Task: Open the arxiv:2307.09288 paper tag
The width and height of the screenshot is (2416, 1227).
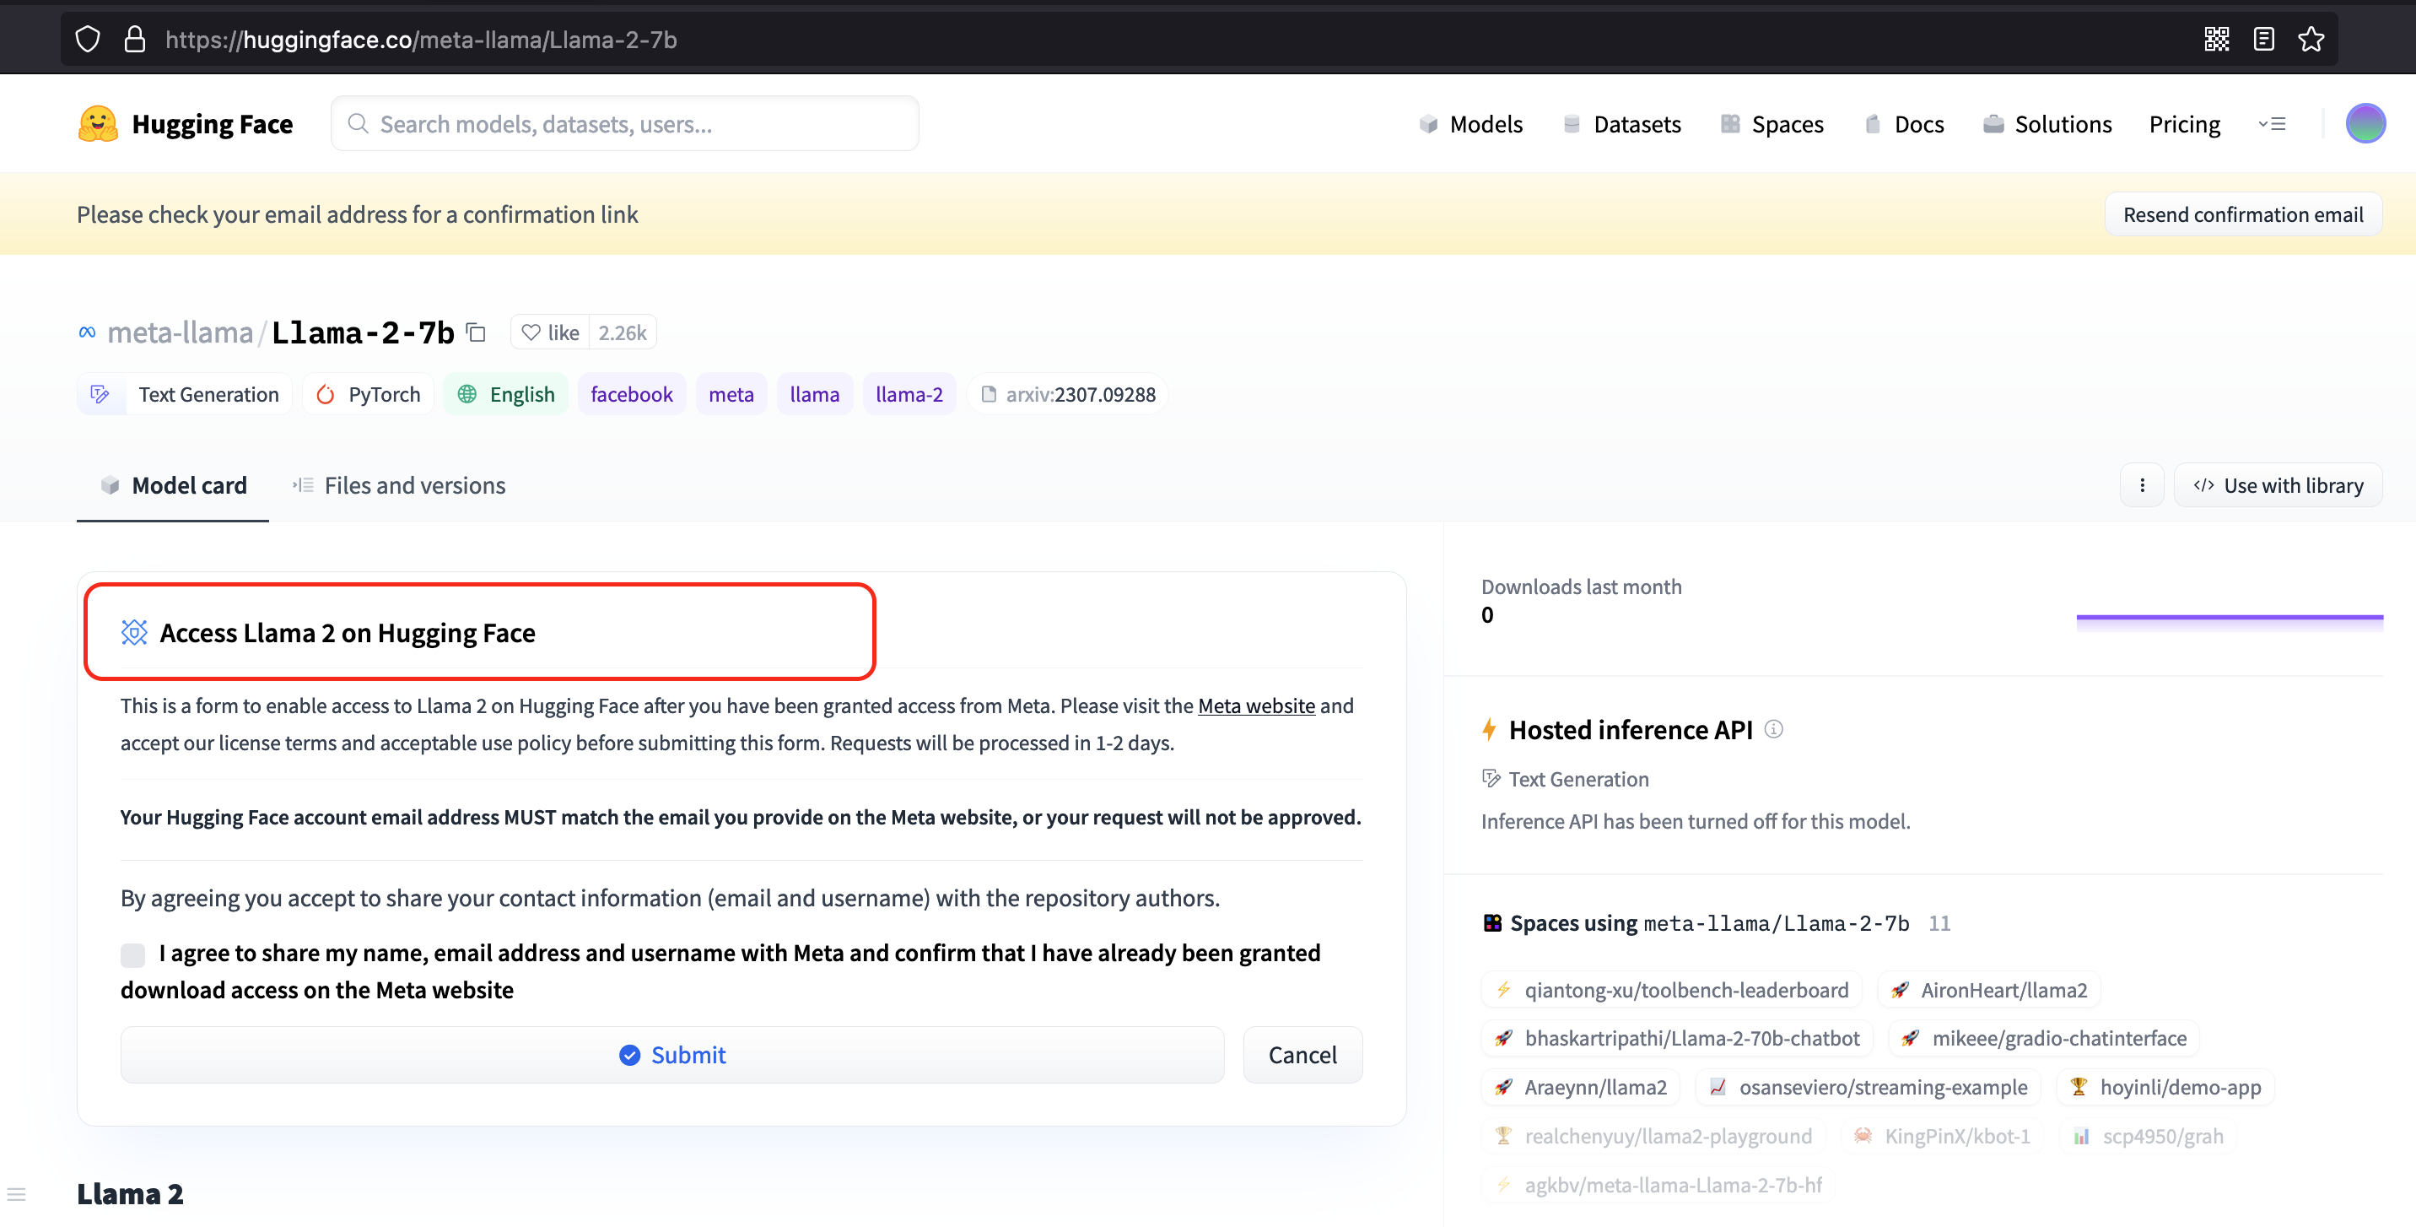Action: (x=1067, y=394)
